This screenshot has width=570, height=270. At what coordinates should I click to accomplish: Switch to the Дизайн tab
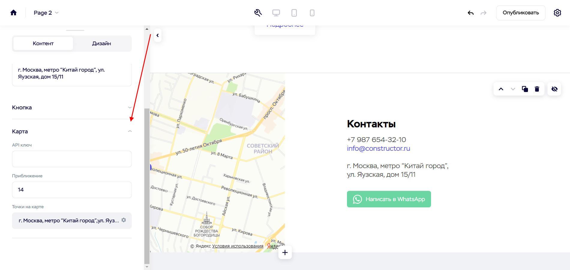101,43
